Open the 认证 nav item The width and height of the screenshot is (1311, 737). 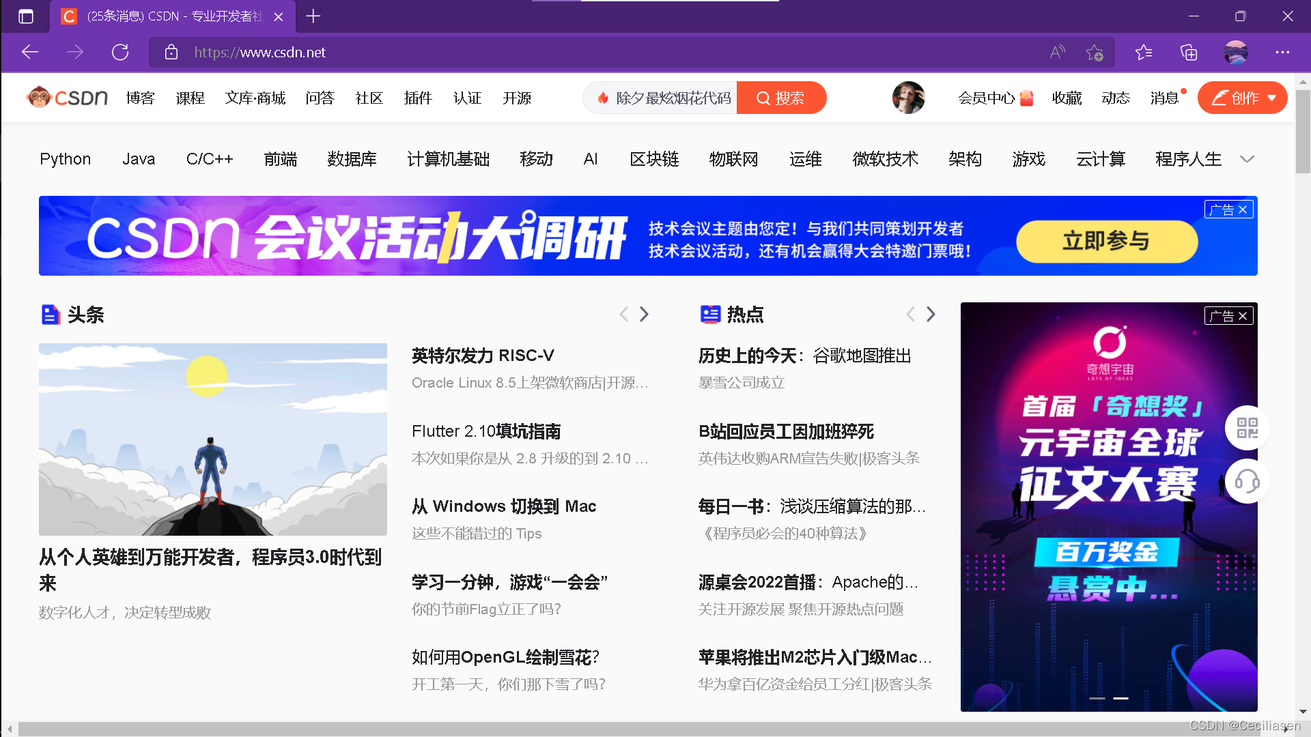tap(468, 98)
